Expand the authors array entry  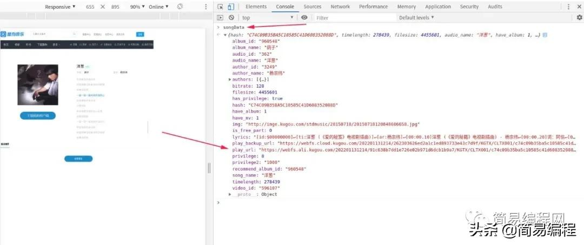click(x=230, y=80)
